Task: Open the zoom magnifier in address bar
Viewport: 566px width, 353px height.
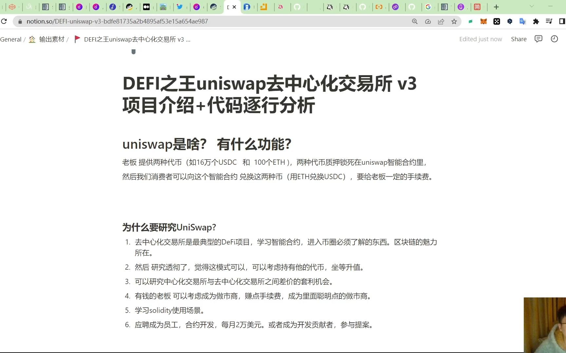Action: [415, 21]
